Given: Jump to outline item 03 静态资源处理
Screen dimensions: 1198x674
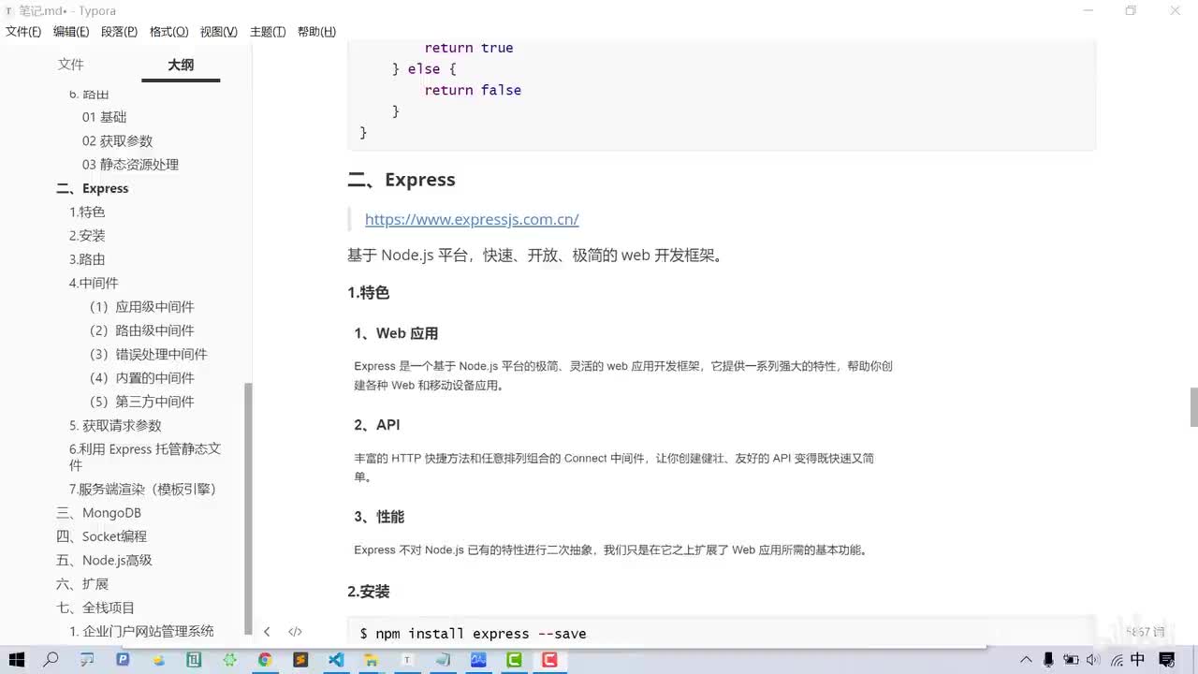Looking at the screenshot, I should click(130, 165).
